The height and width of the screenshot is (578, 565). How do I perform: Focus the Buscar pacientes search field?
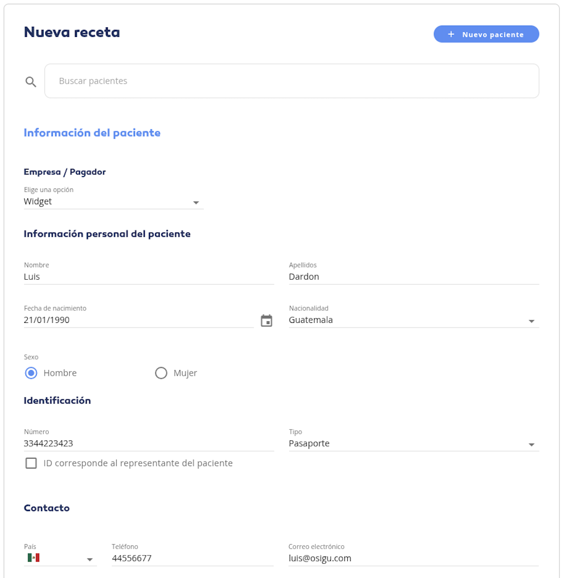tap(292, 81)
